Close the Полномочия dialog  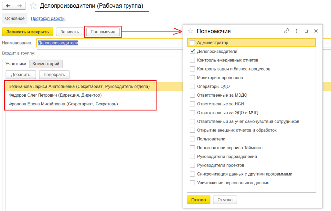pyautogui.click(x=316, y=31)
